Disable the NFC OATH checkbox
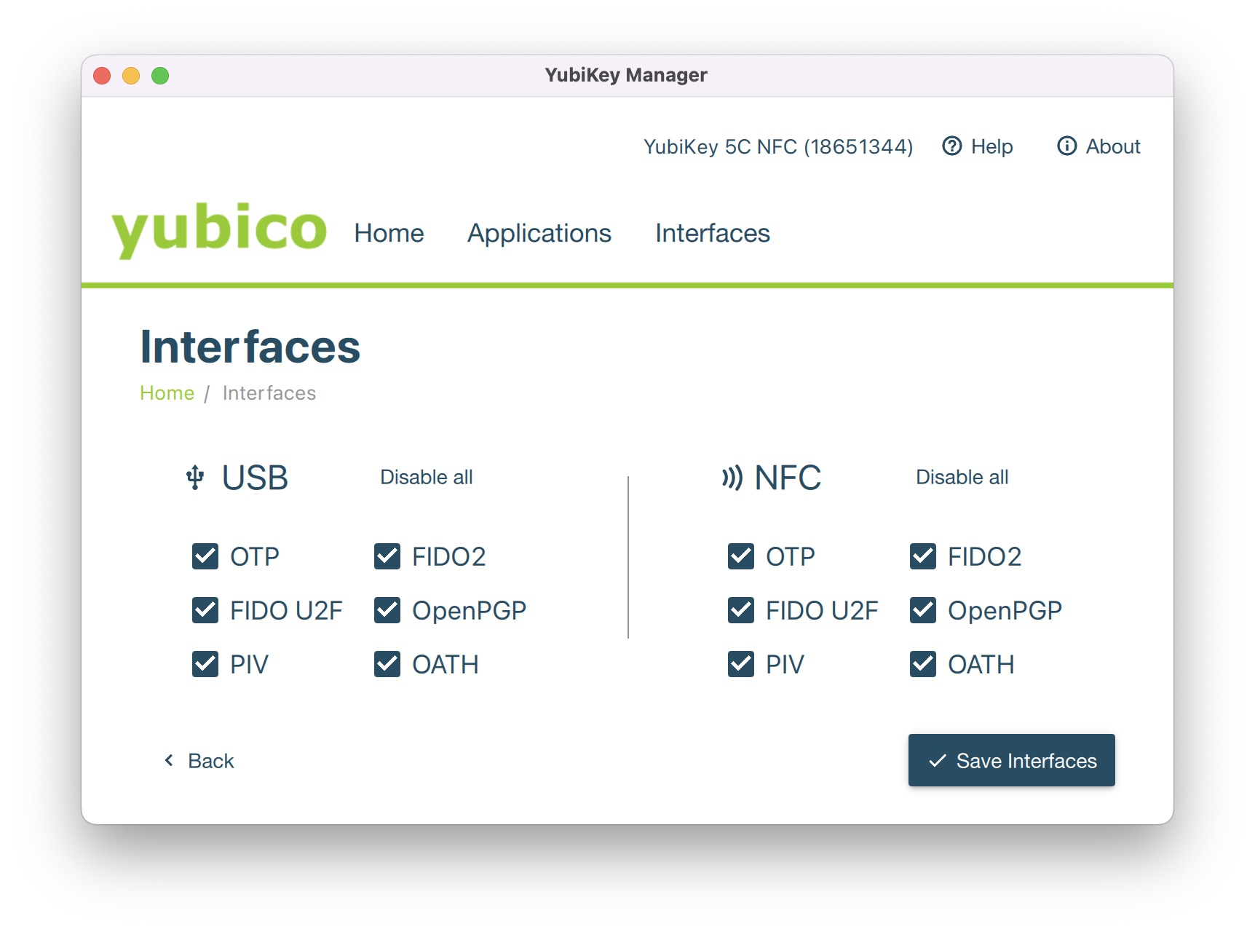 tap(923, 664)
